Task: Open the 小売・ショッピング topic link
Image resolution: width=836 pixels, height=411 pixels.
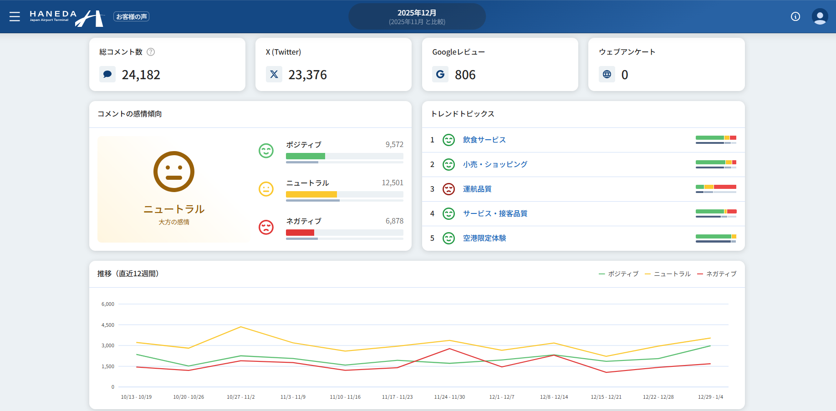Action: [495, 164]
